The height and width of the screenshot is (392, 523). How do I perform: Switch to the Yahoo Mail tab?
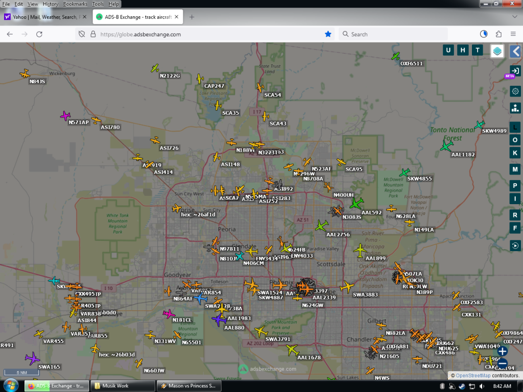pyautogui.click(x=45, y=17)
